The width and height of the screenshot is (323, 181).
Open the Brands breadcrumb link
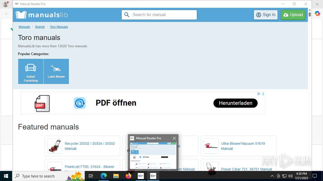[40, 27]
